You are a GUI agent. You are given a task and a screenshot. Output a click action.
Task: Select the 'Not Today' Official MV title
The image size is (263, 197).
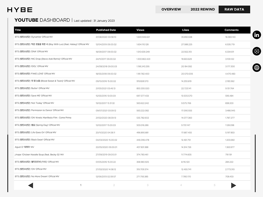pyautogui.click(x=34, y=103)
